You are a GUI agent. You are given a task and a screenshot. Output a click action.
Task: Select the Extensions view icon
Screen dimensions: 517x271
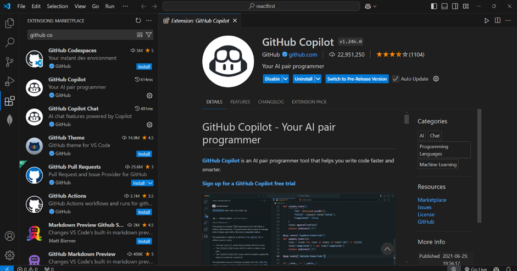point(9,101)
